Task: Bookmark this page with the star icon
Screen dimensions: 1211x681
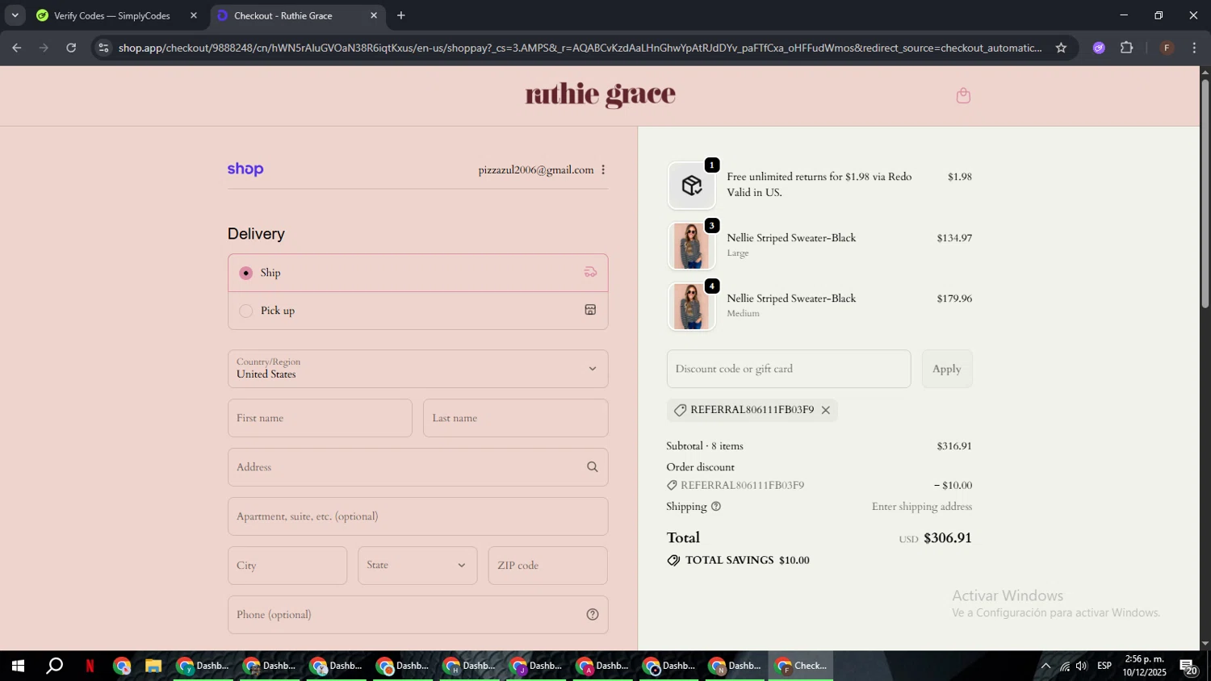Action: click(1061, 48)
